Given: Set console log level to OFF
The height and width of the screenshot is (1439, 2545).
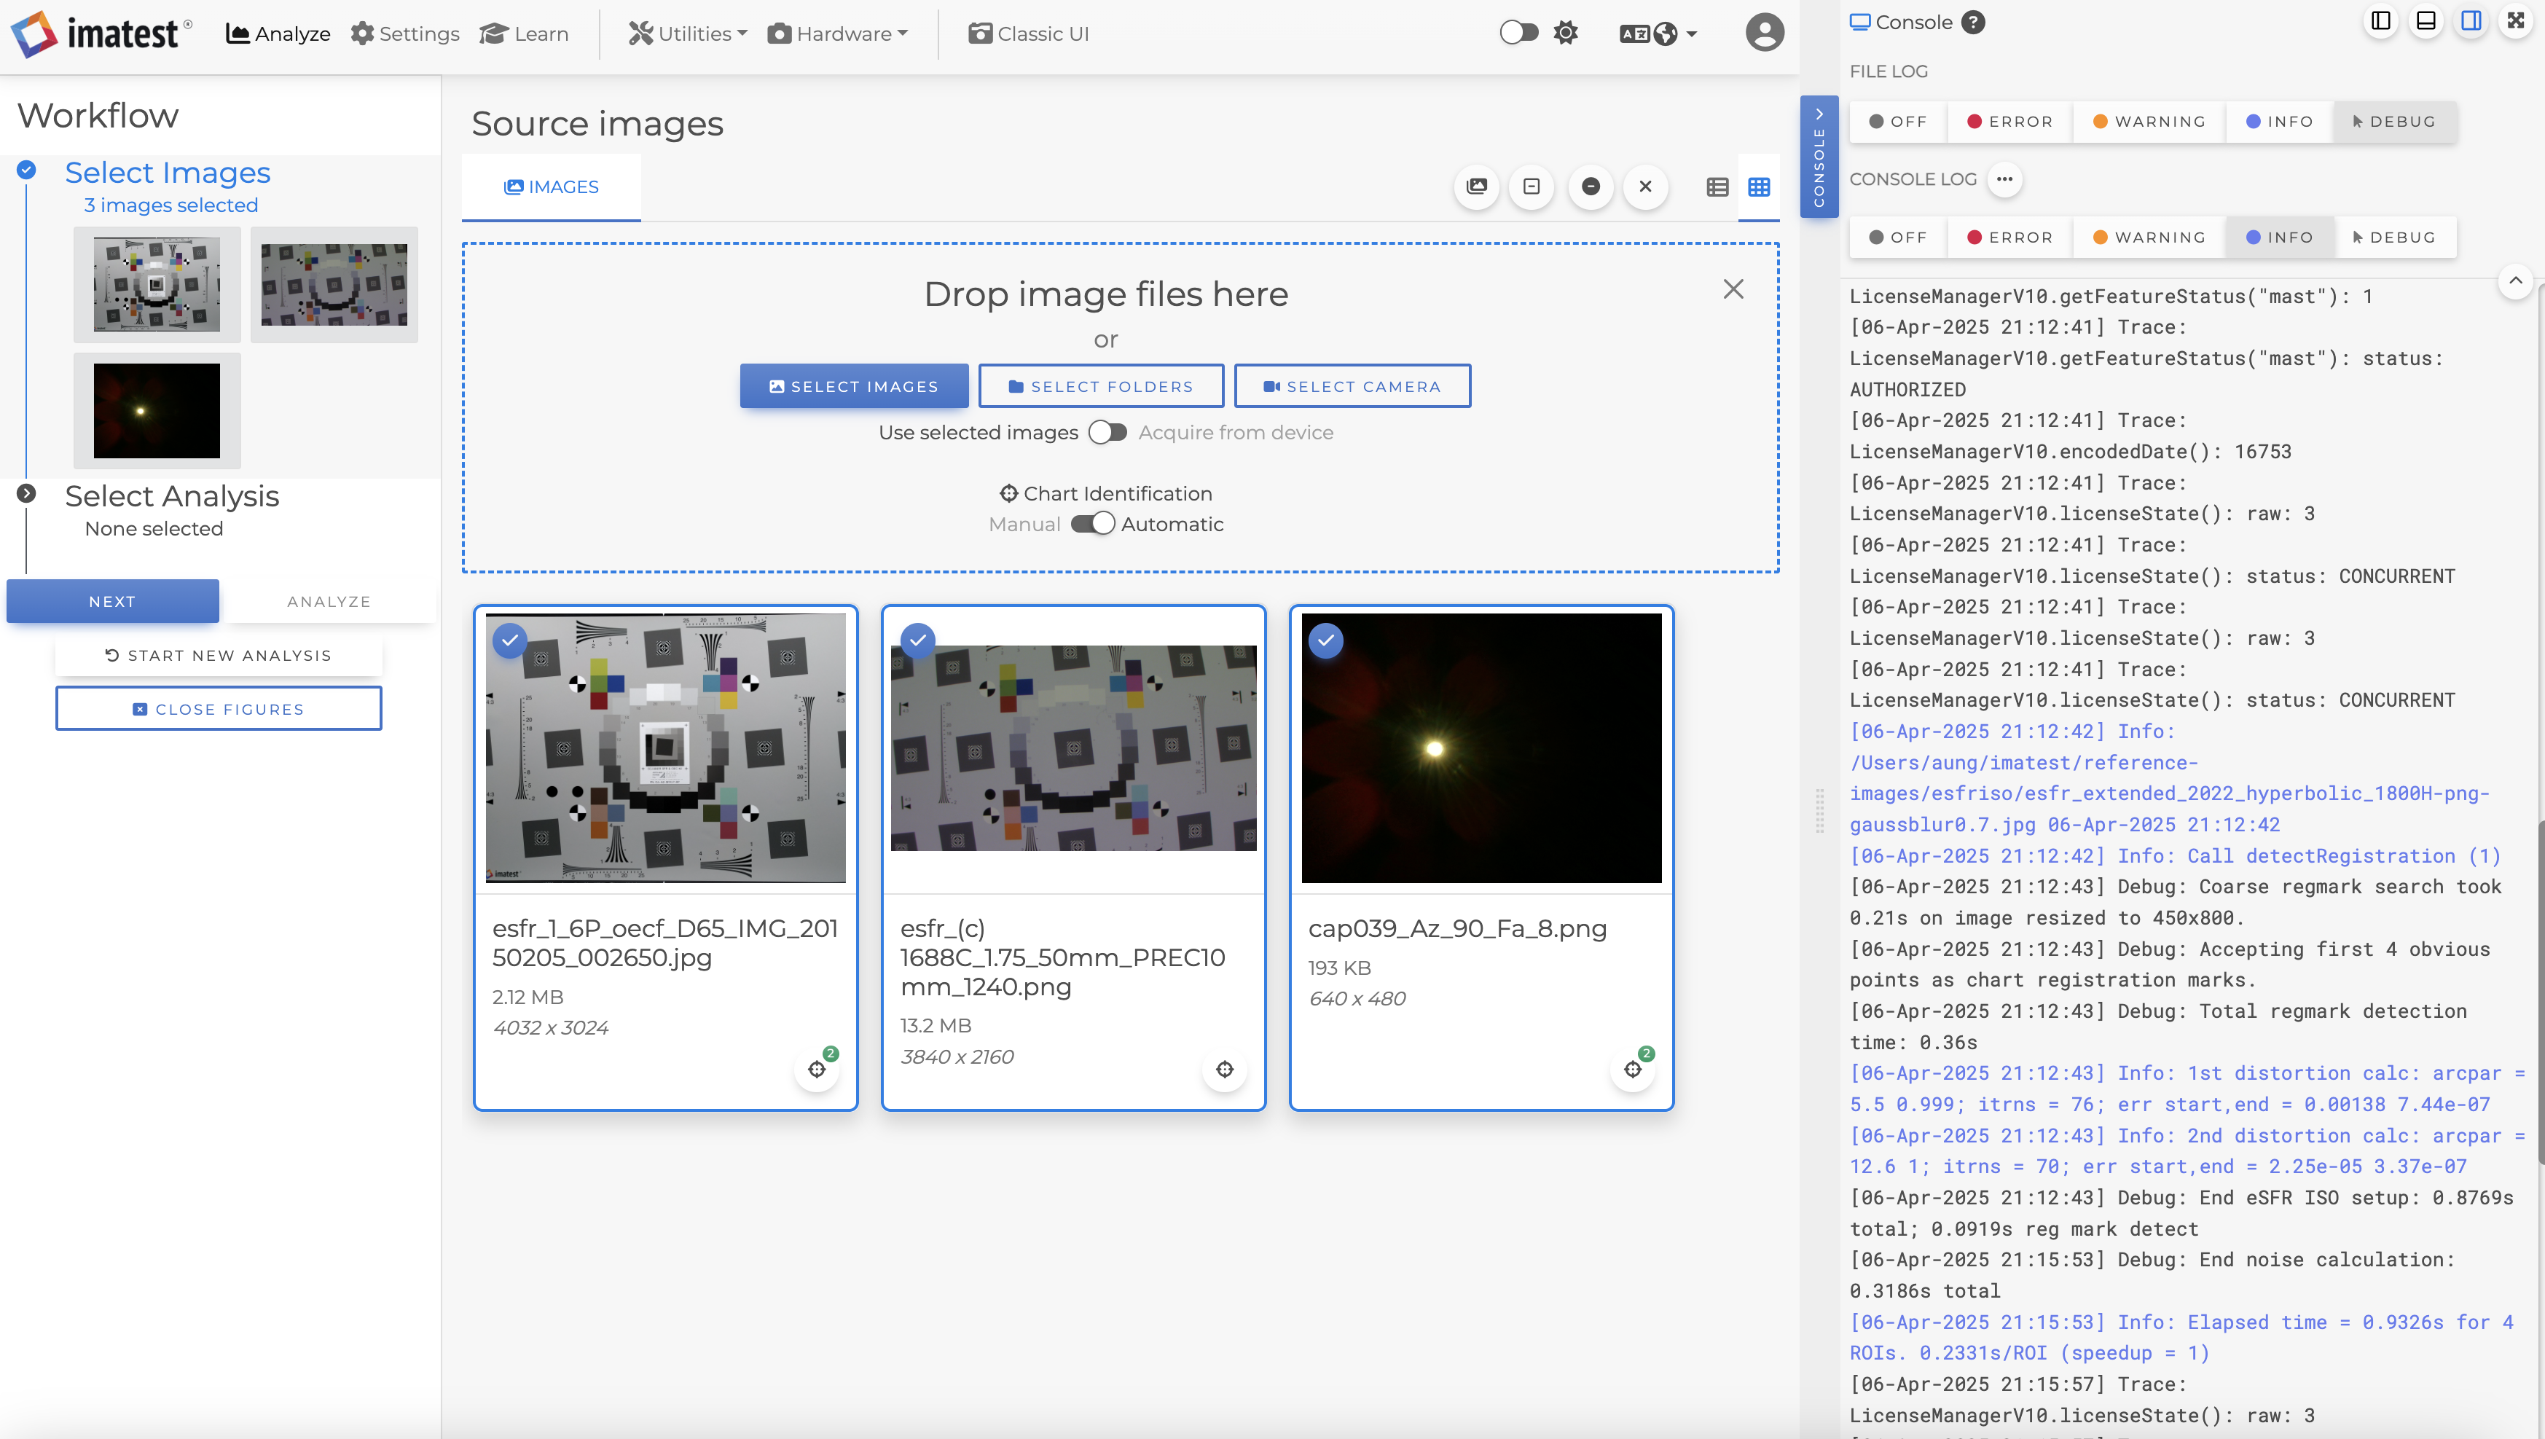Looking at the screenshot, I should 1897,238.
